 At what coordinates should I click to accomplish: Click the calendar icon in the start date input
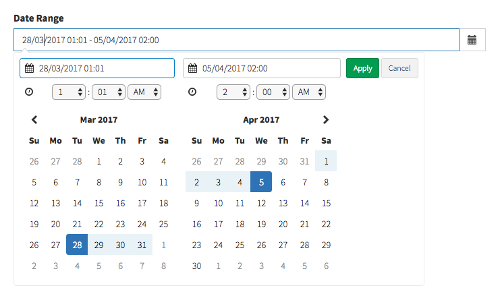30,68
